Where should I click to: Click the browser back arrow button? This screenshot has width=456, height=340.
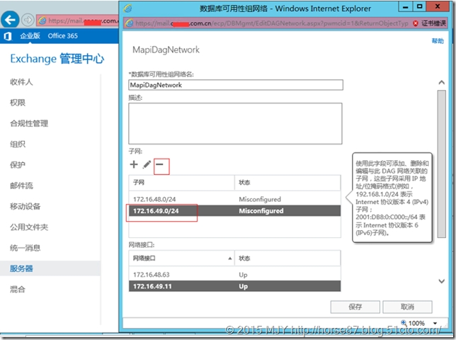tap(9, 19)
